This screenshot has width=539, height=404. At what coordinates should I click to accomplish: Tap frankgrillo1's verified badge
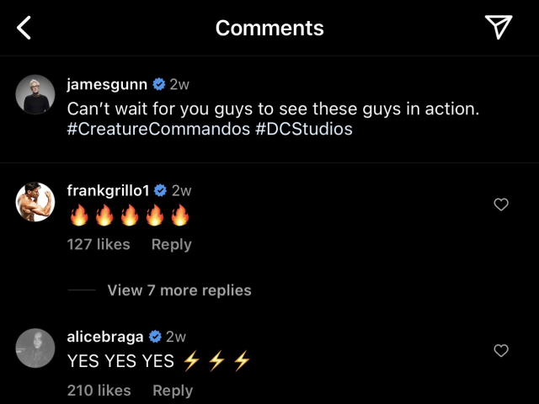(x=160, y=191)
